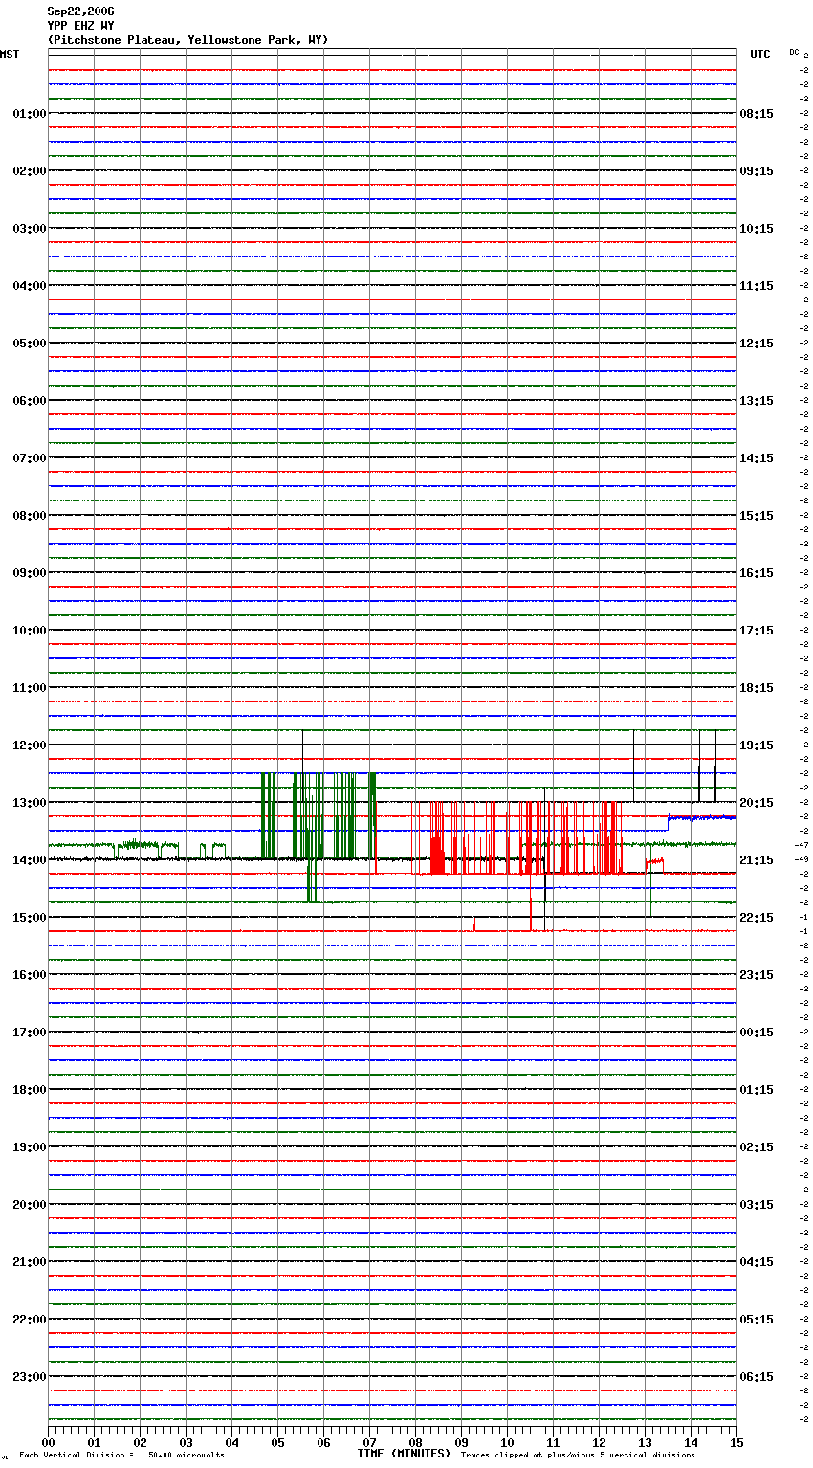The width and height of the screenshot is (813, 1468).
Task: Click the MST time label "06:00"
Action: point(30,401)
